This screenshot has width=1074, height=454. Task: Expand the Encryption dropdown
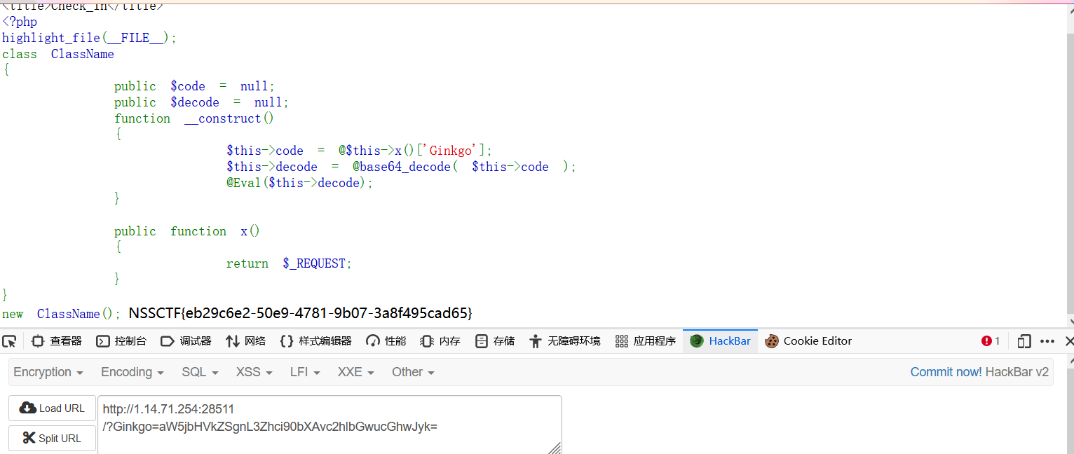(48, 372)
